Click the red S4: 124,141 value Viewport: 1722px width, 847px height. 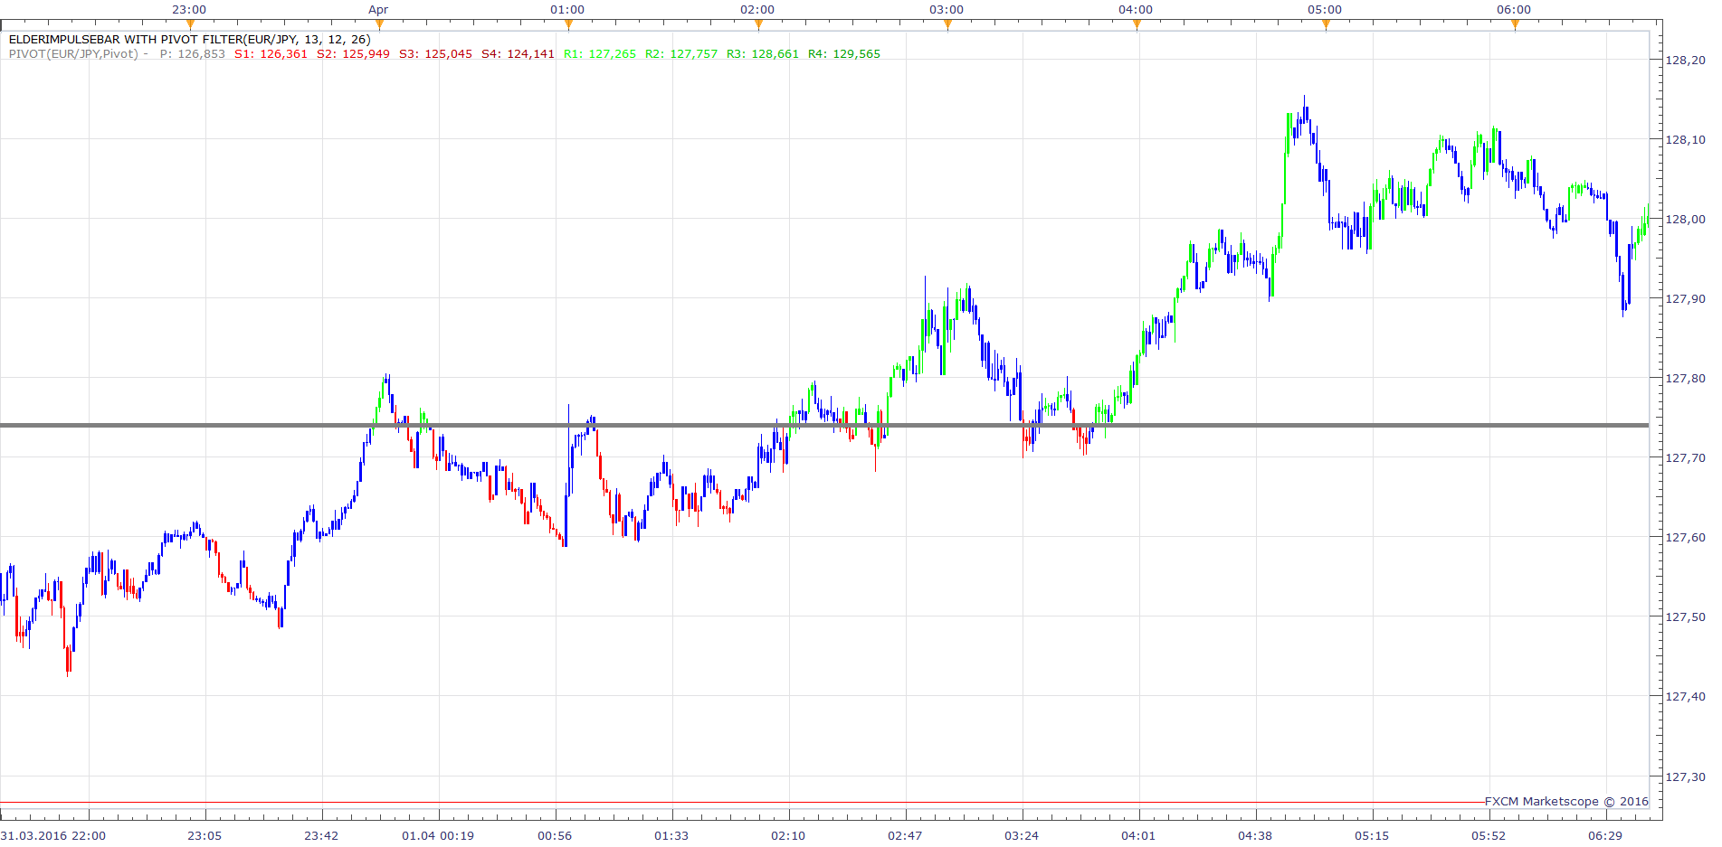point(518,54)
